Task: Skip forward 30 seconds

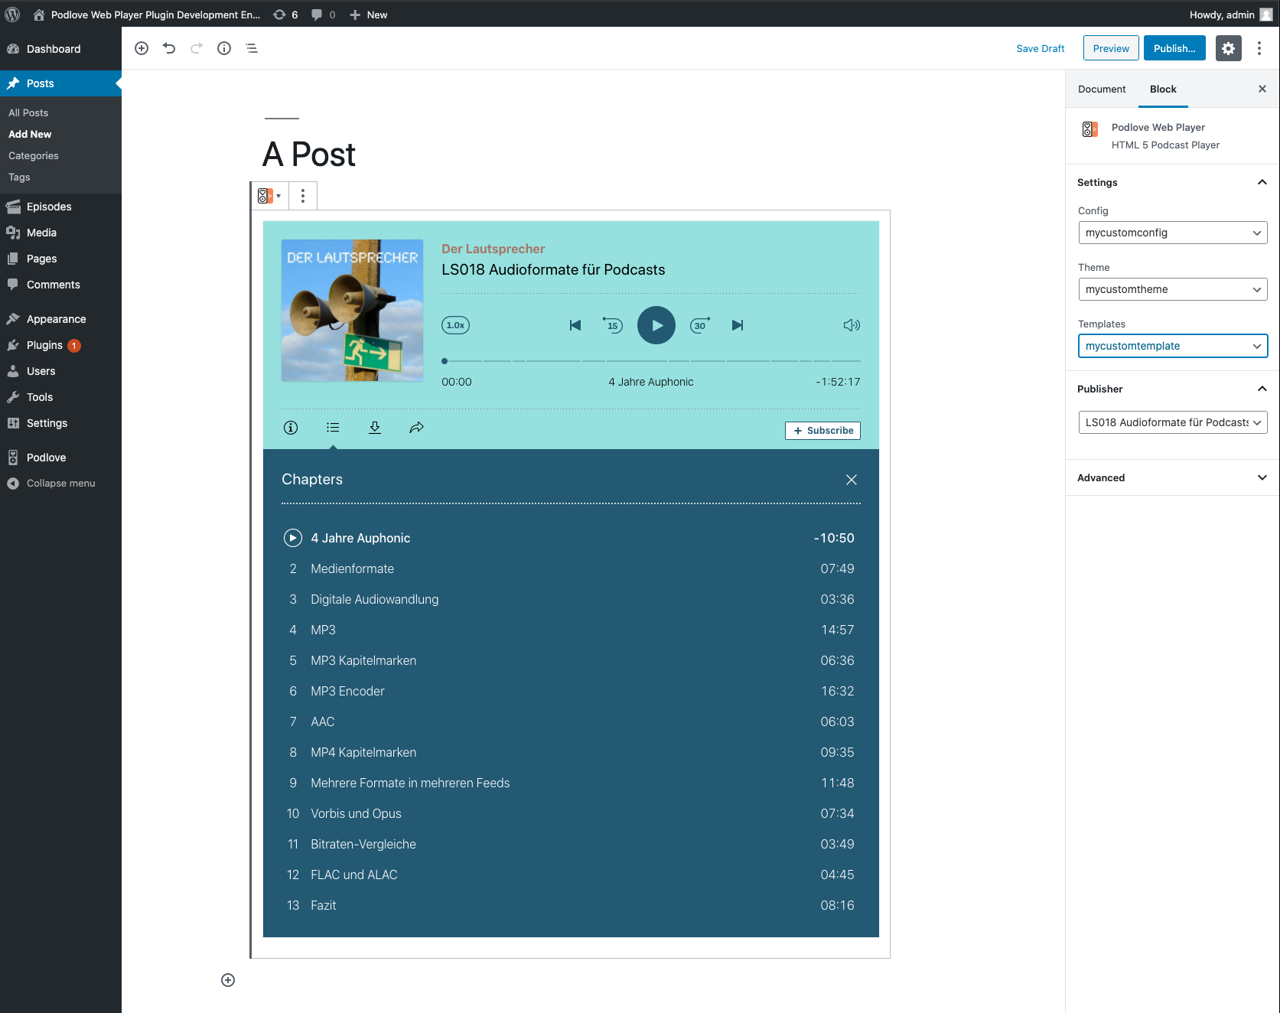Action: (x=700, y=325)
